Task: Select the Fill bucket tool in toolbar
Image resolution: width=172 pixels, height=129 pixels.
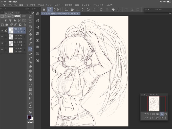Action: pos(30,80)
